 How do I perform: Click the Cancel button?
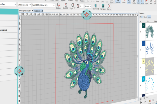pos(111,2)
